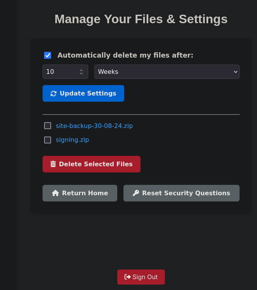257x290 pixels.
Task: Click the chevron arrow of the Weeks dropdown
Action: (x=236, y=72)
